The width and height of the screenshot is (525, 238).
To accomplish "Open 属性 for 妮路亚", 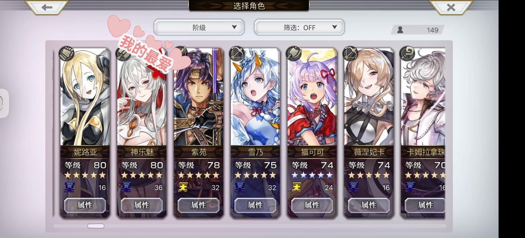I will click(85, 205).
